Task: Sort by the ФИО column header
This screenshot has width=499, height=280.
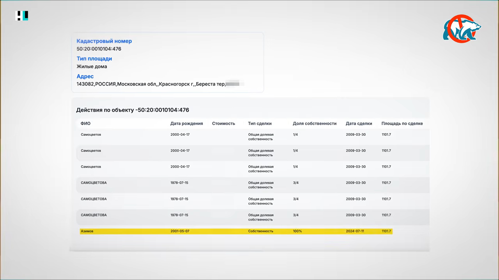Action: click(85, 123)
